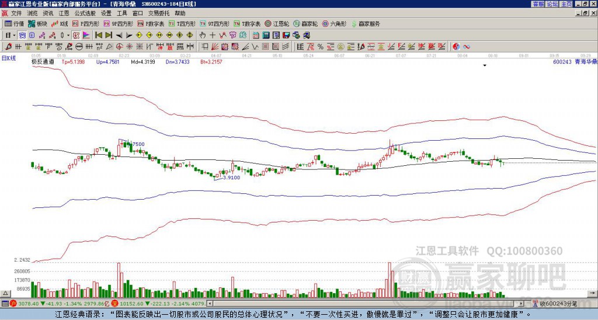Open the 9P四方形 square tool
The image size is (598, 320).
118,23
